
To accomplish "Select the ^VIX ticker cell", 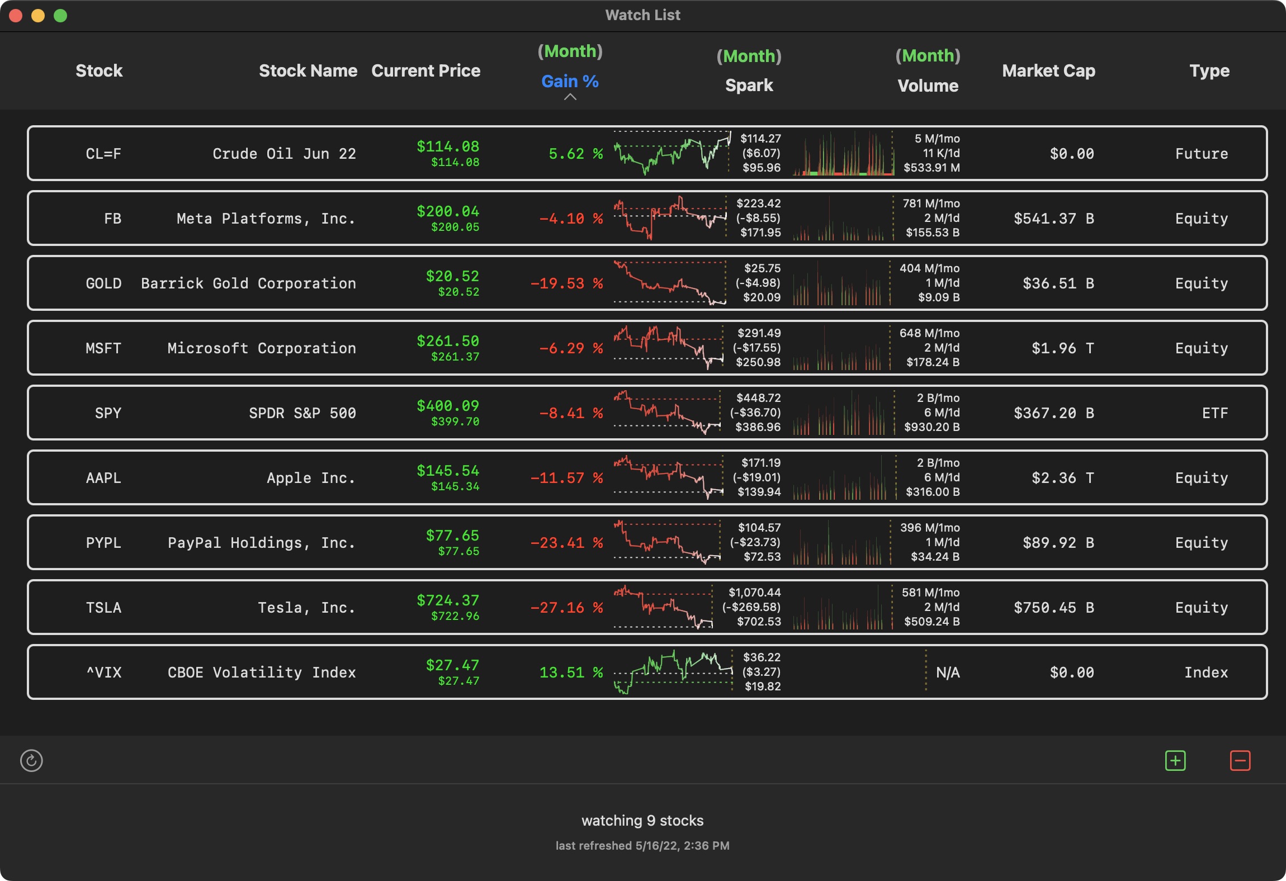I will [x=103, y=672].
